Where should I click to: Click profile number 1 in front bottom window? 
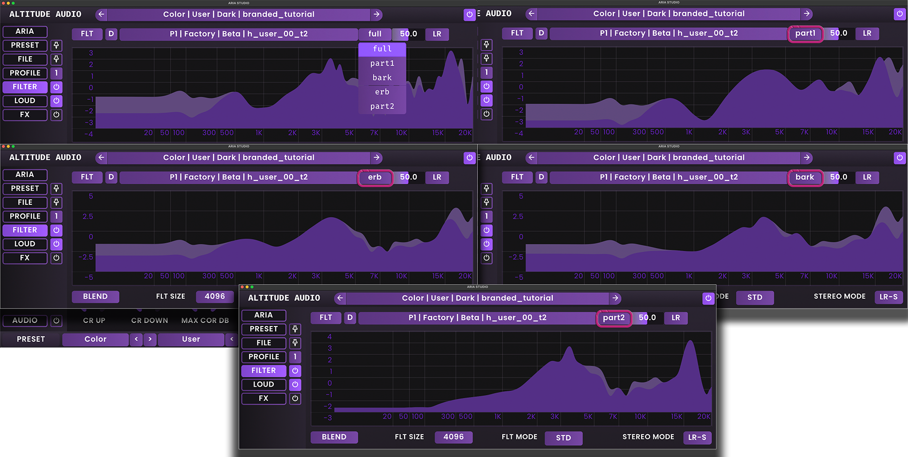(x=295, y=357)
